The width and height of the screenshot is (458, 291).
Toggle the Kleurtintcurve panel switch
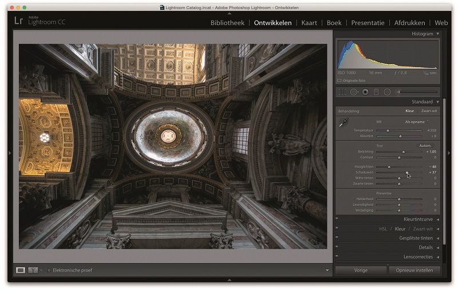337,218
